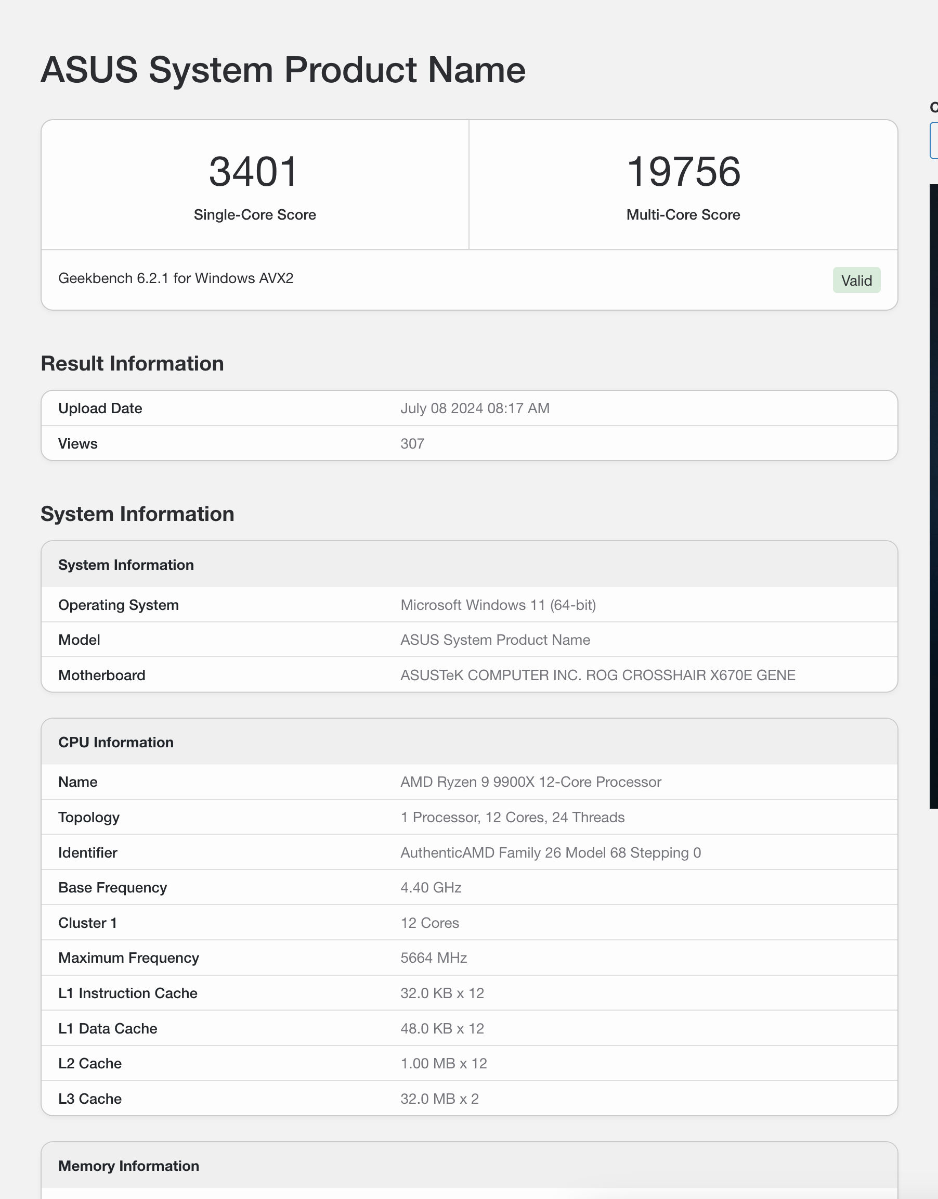Image resolution: width=938 pixels, height=1199 pixels.
Task: Select the ASUS System Product Name title
Action: coord(283,70)
